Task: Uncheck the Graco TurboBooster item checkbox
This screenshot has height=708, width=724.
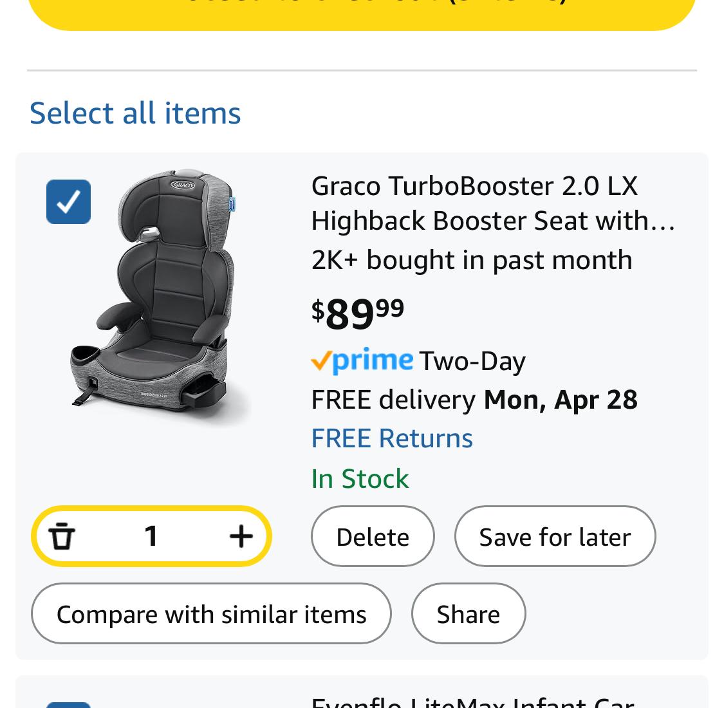Action: click(68, 201)
